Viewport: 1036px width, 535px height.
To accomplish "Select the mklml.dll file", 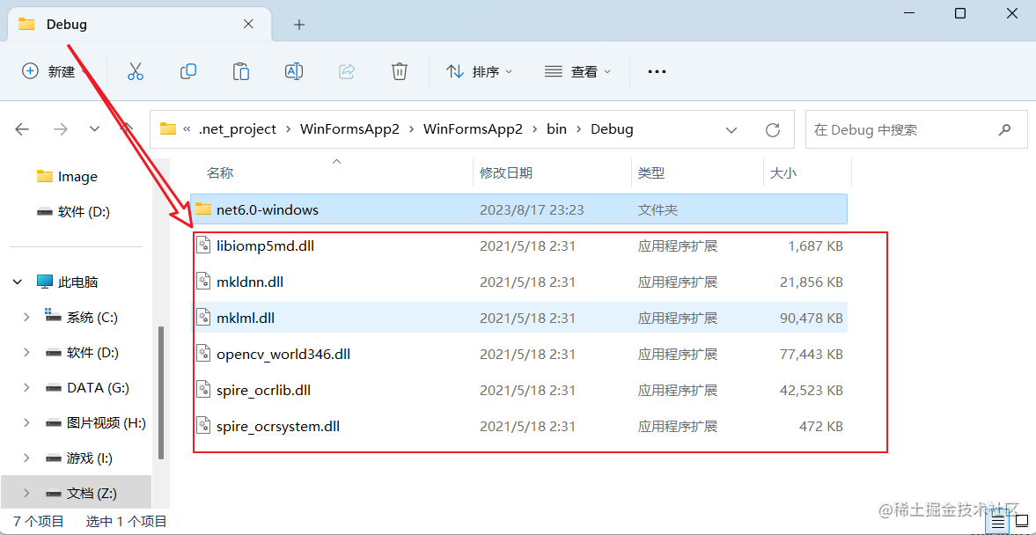I will (x=252, y=318).
